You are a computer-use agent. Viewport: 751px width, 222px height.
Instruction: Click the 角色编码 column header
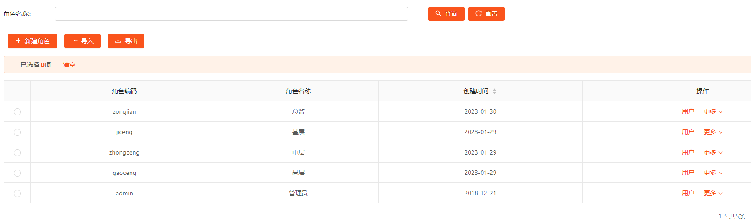(124, 91)
